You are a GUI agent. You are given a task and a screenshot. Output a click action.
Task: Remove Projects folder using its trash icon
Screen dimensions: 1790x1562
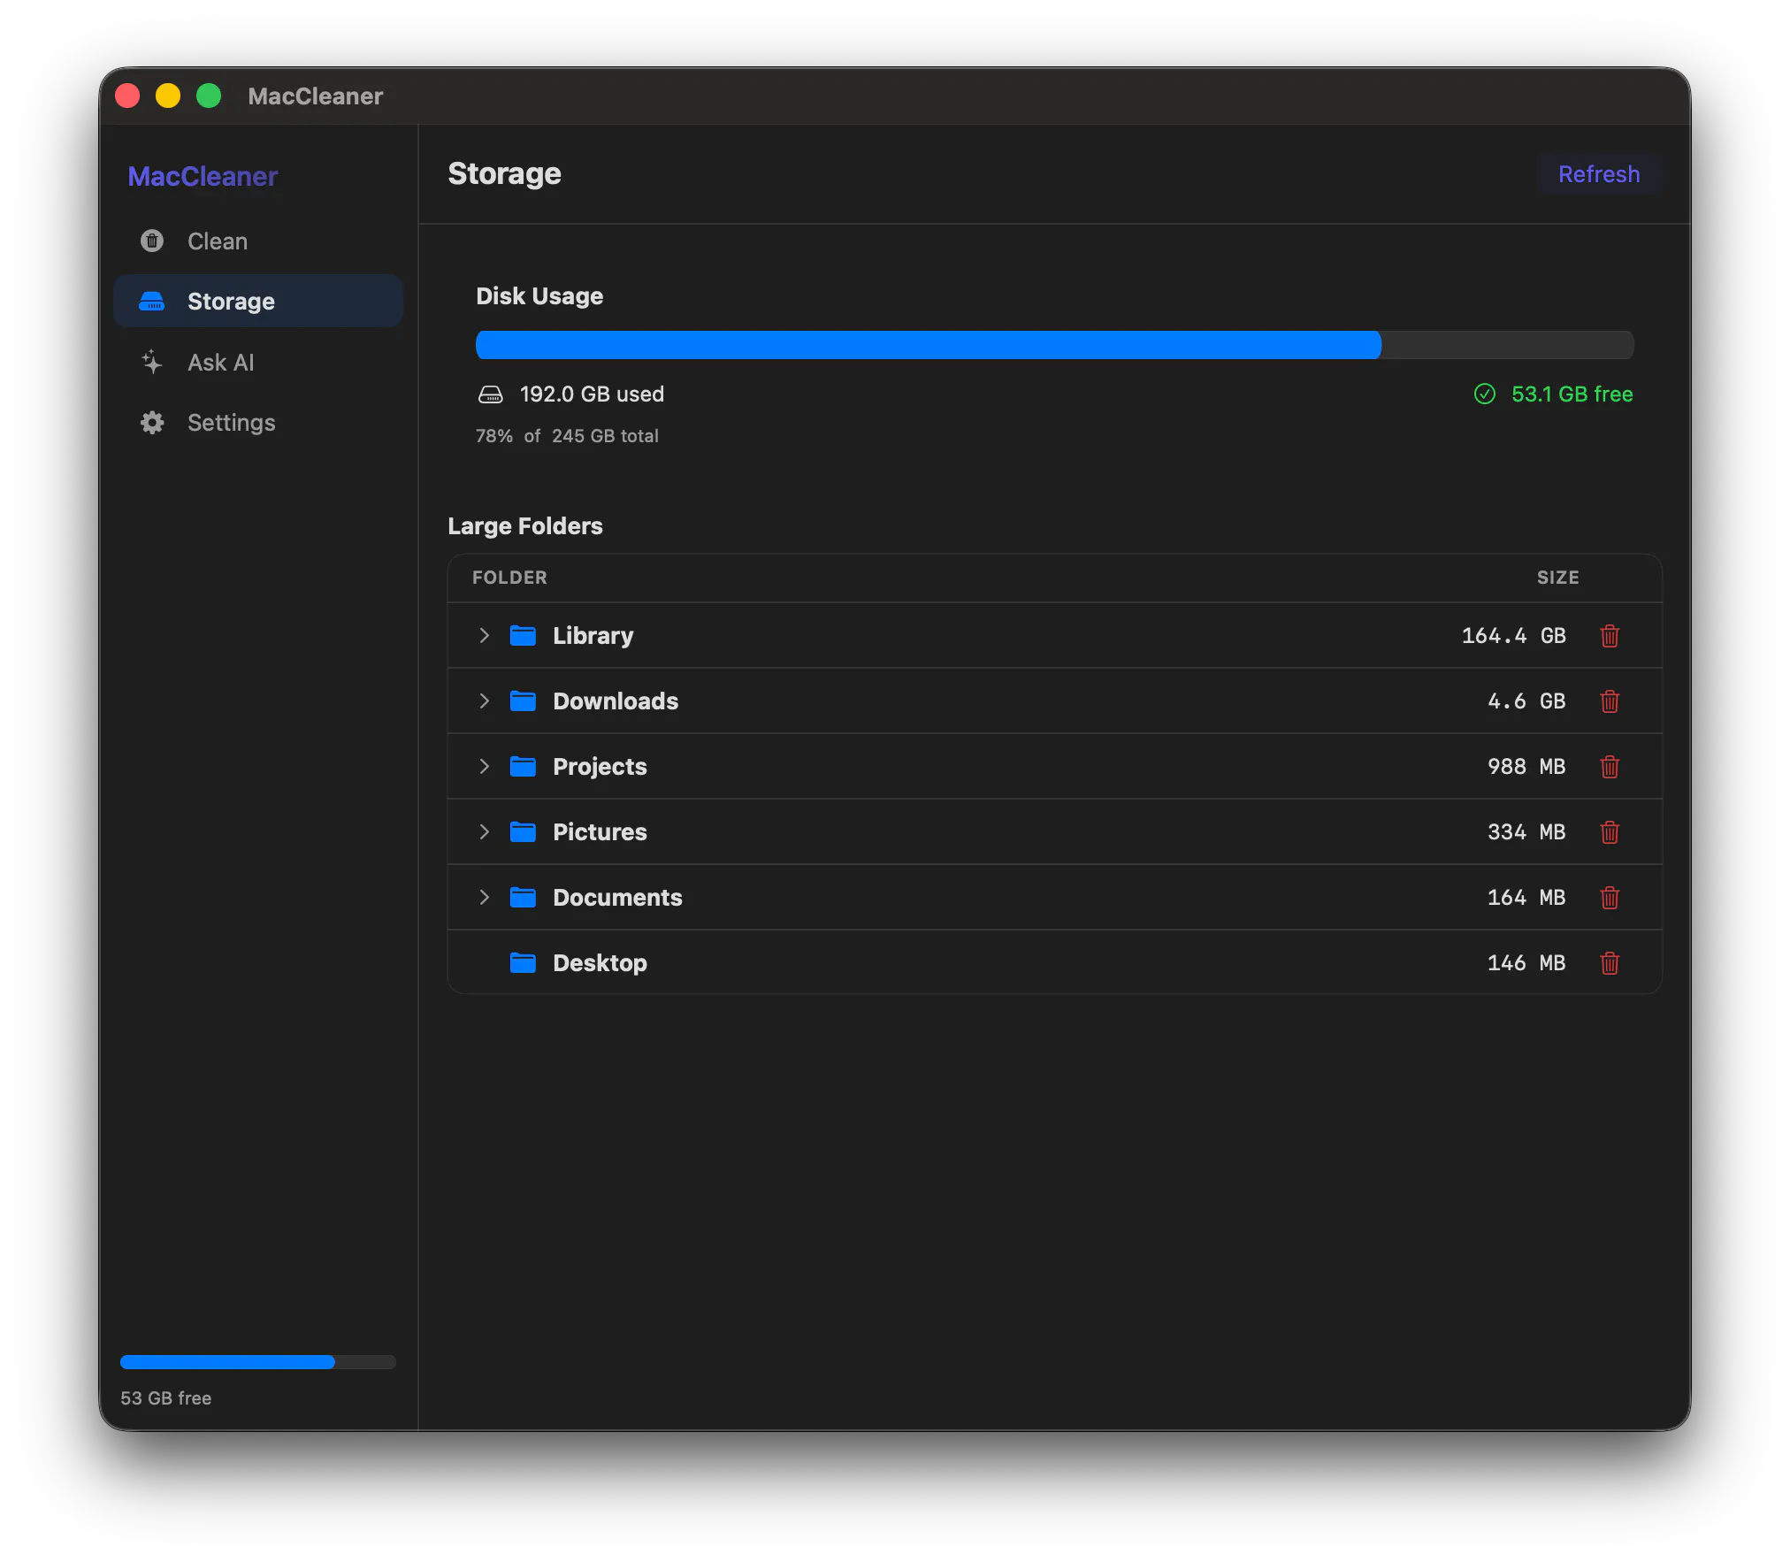1610,767
